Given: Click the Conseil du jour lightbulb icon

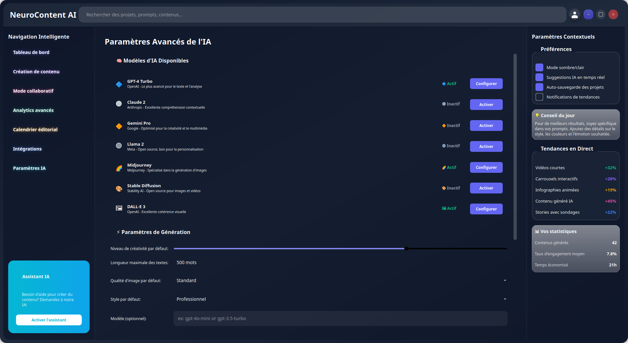Looking at the screenshot, I should pos(537,115).
